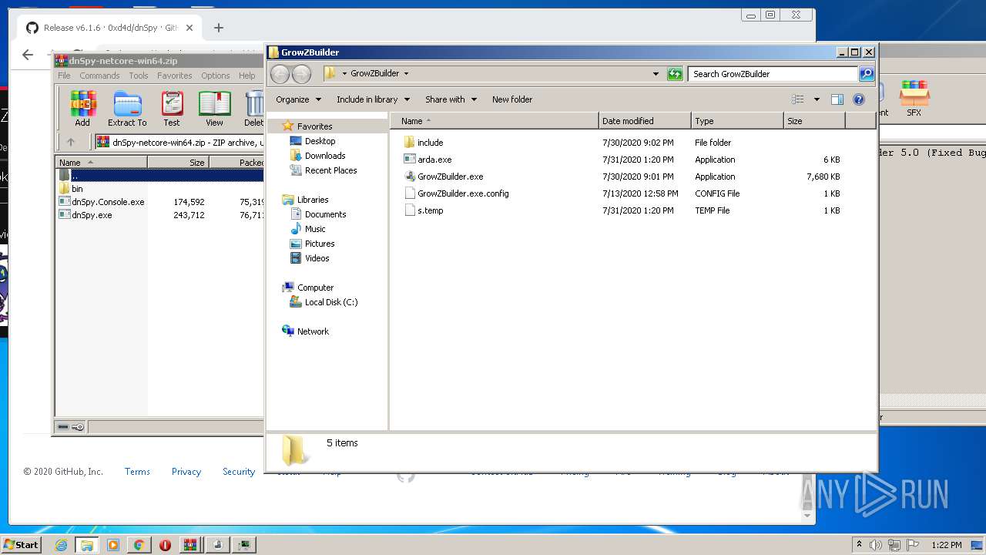Select the s.temp file
The width and height of the screenshot is (986, 555).
pos(430,210)
